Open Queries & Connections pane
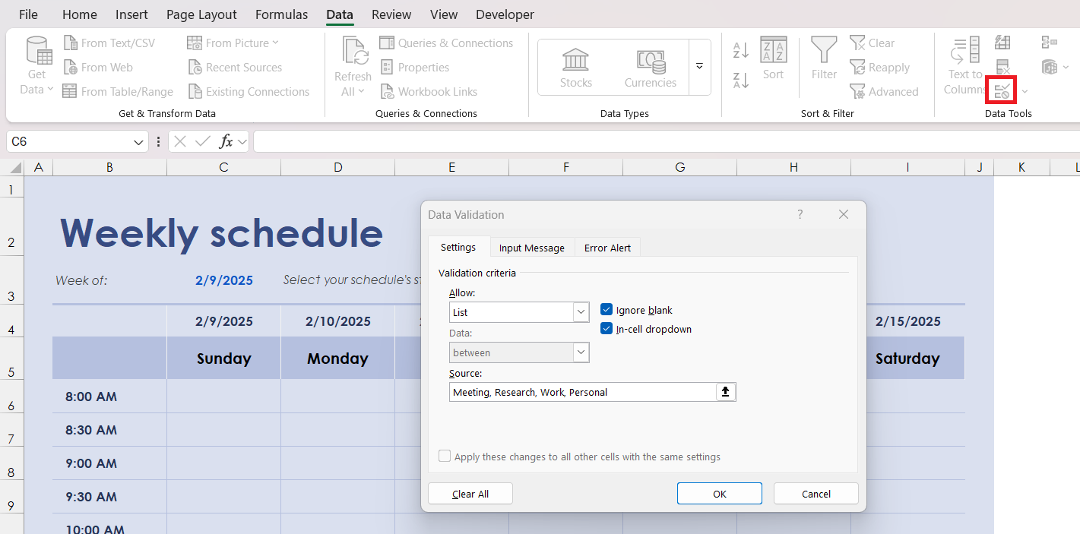This screenshot has width=1080, height=534. tap(447, 43)
